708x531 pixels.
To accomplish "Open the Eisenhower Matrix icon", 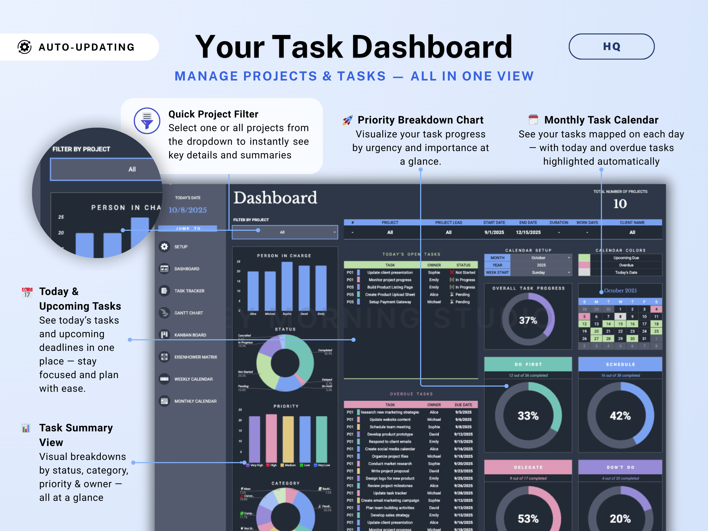I will tap(164, 357).
